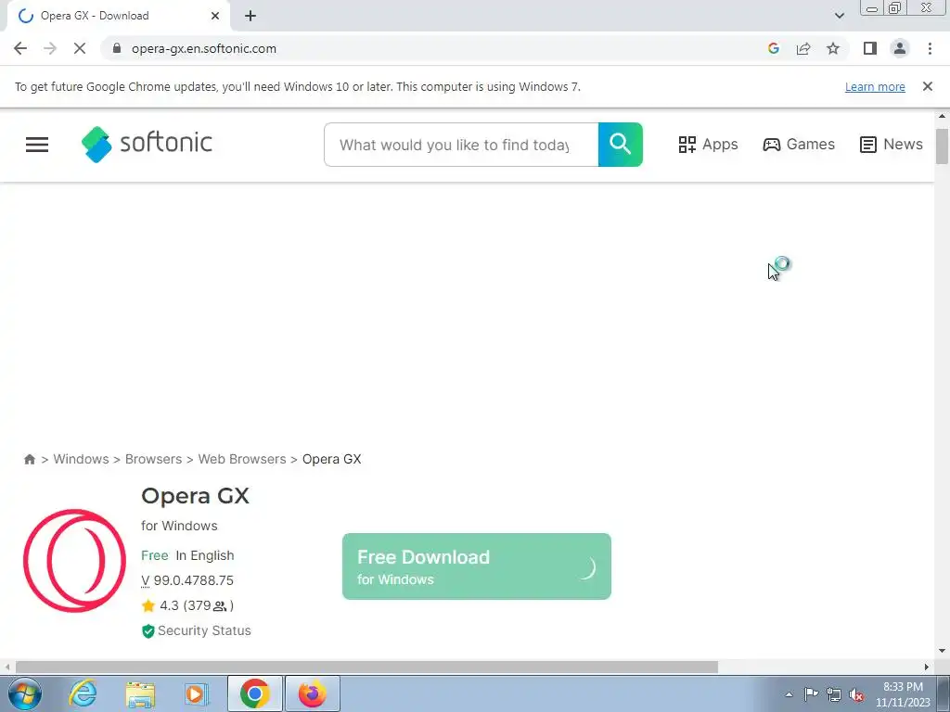The height and width of the screenshot is (712, 950).
Task: Close the Opera GX tab
Action: tap(215, 16)
